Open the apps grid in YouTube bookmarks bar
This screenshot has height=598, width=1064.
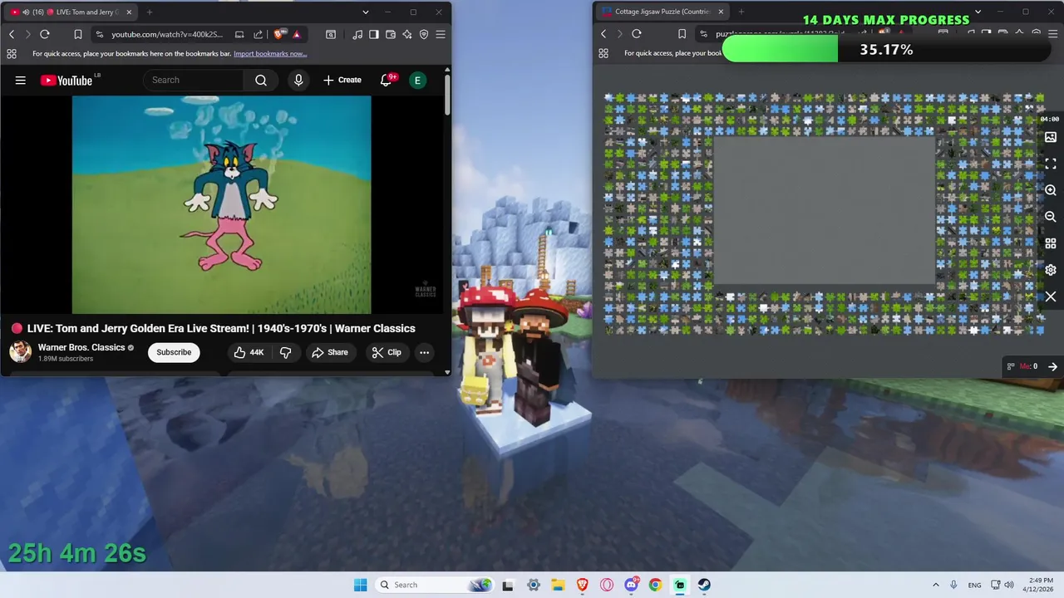click(x=12, y=53)
